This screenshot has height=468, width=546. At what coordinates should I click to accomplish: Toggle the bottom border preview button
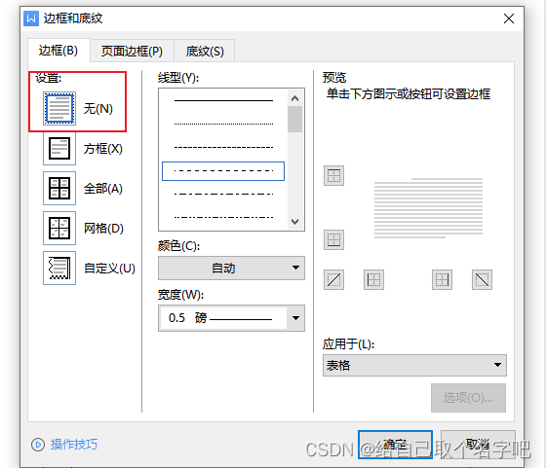tap(333, 239)
